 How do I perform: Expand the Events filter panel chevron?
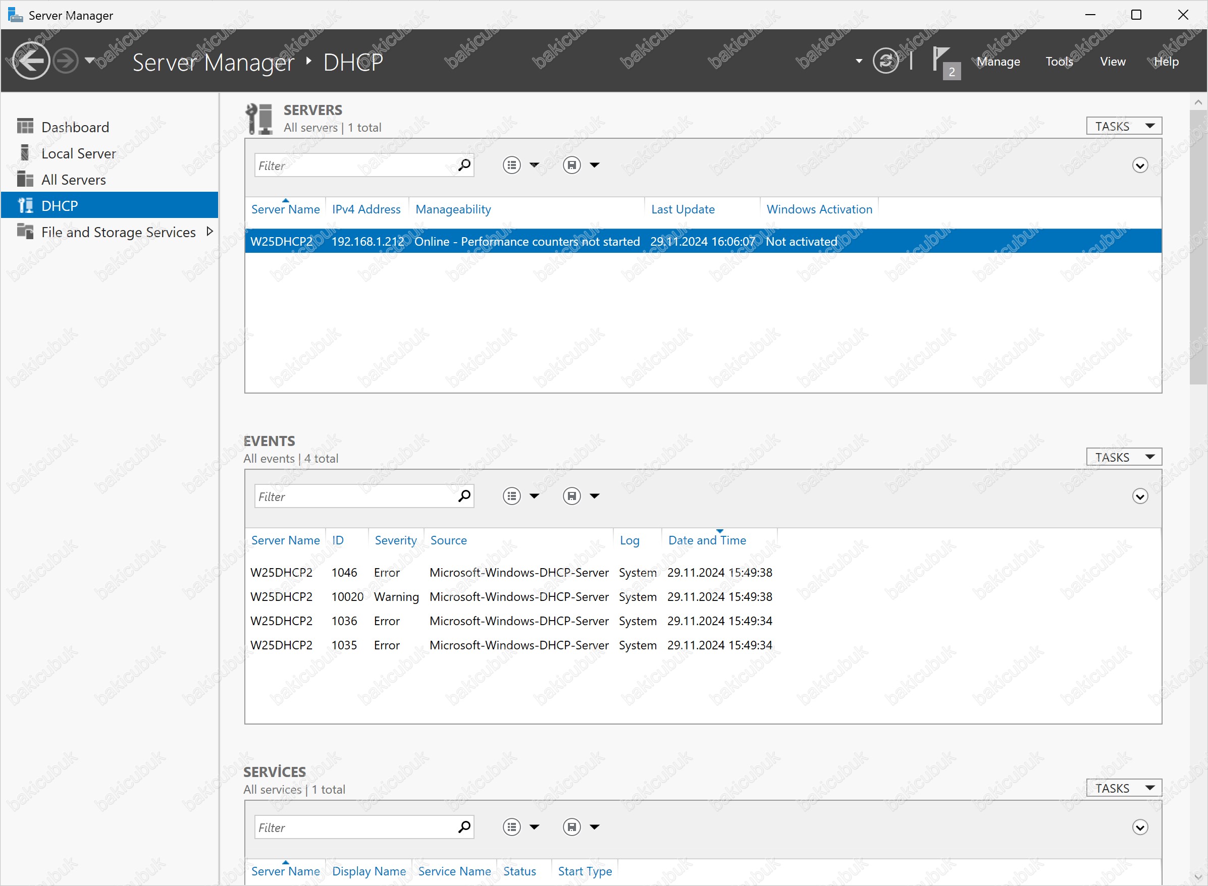click(x=1140, y=496)
